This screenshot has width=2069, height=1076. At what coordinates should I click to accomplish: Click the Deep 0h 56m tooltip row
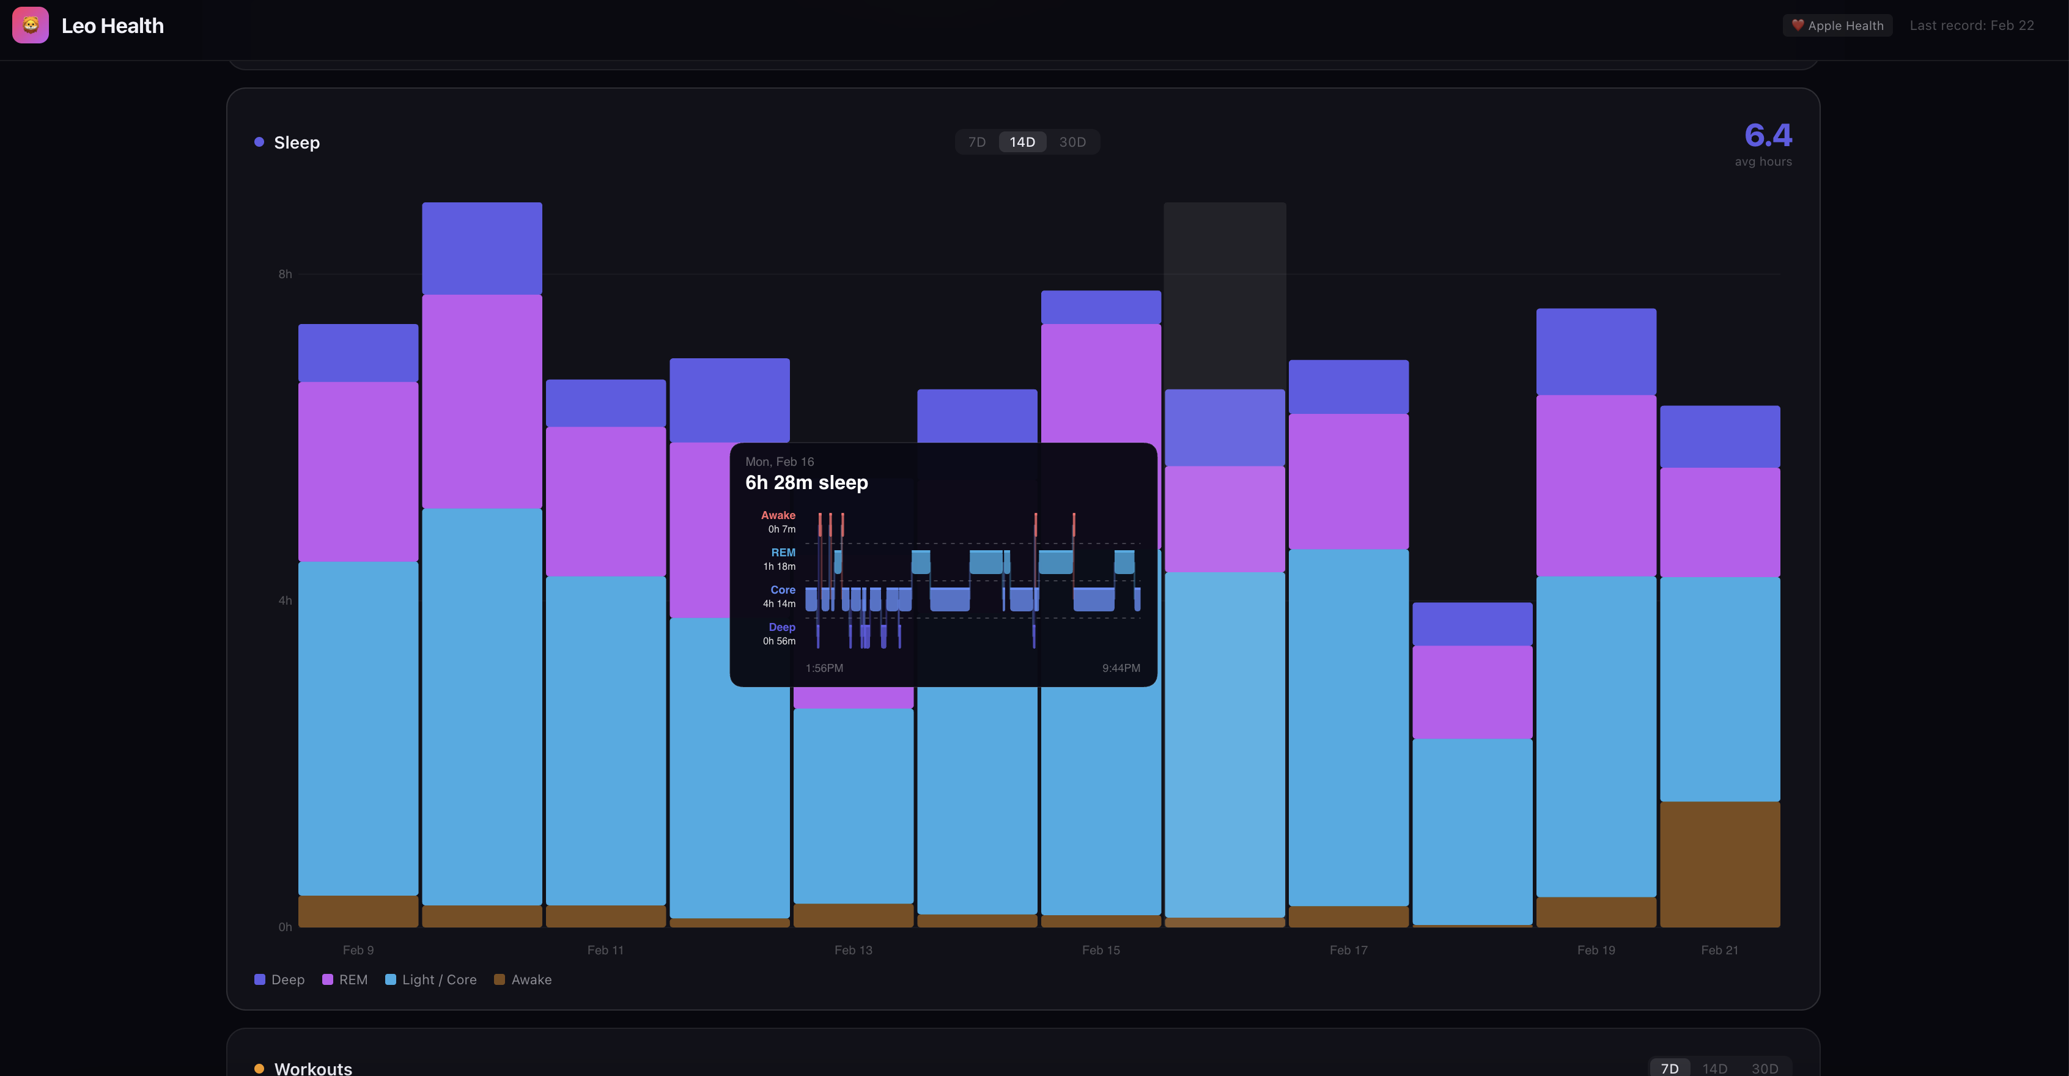click(779, 633)
